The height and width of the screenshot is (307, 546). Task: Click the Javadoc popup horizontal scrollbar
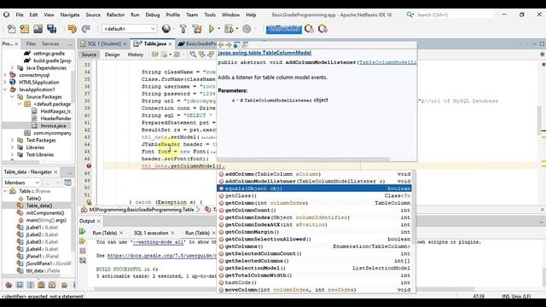tap(303, 159)
